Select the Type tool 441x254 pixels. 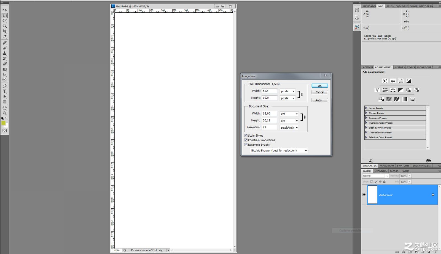pyautogui.click(x=5, y=91)
